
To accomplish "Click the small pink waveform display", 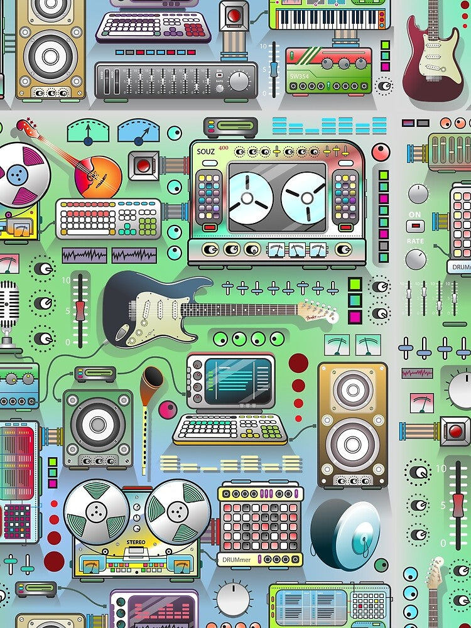I will 418,373.
